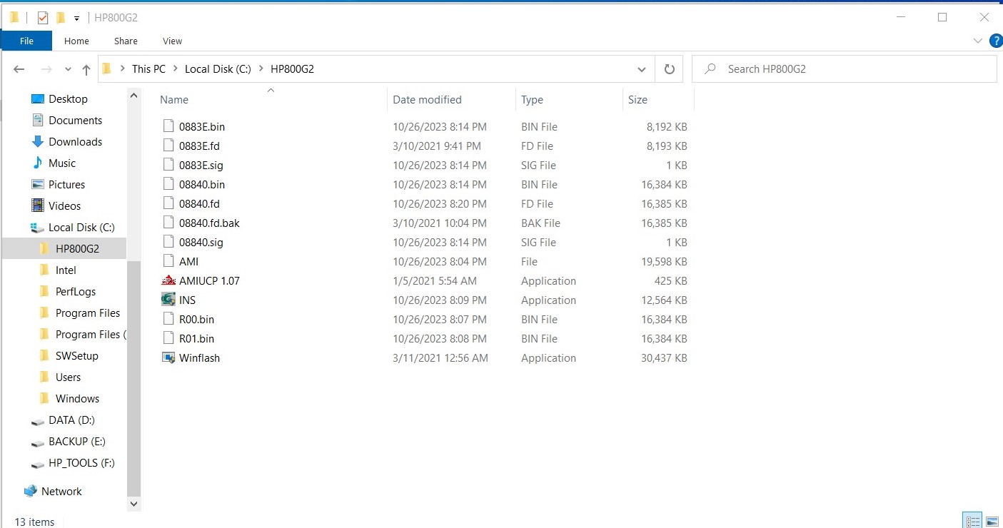Click the Desktop icon in navigation pane

(38, 98)
